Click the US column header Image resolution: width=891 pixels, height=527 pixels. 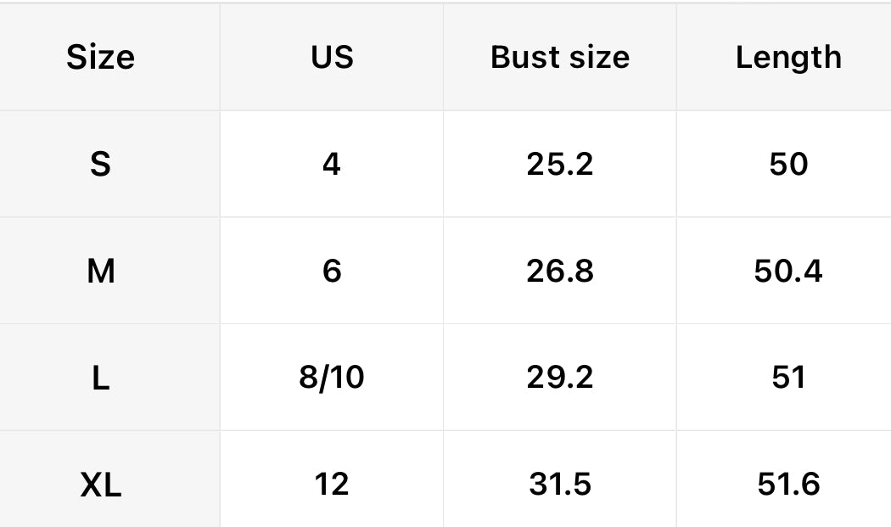(332, 58)
